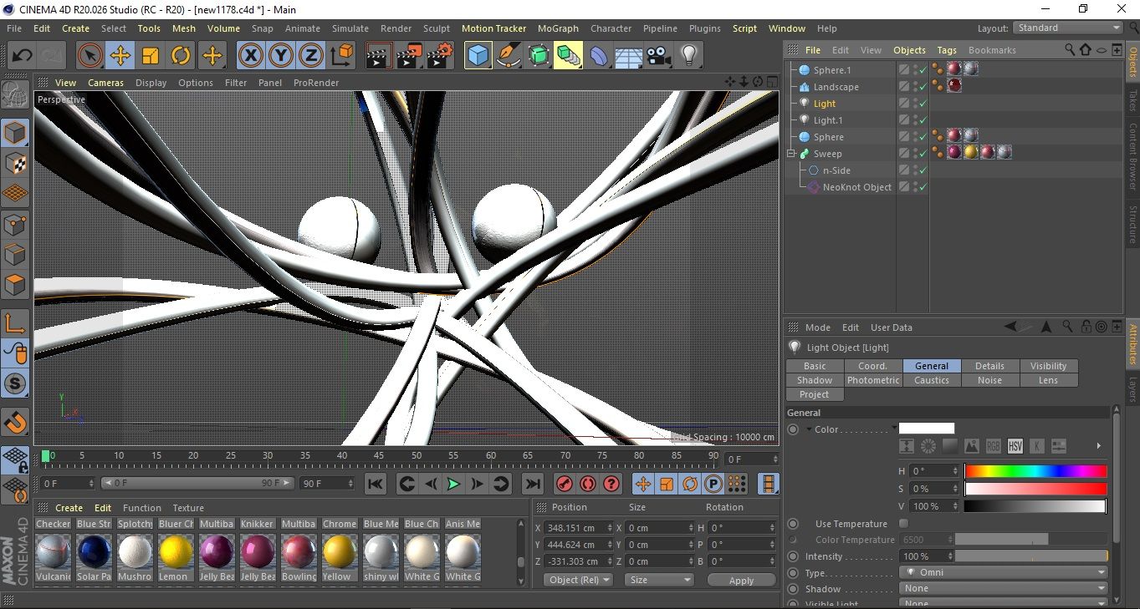Toggle Intensity animation dot
The width and height of the screenshot is (1140, 609).
[x=793, y=556]
